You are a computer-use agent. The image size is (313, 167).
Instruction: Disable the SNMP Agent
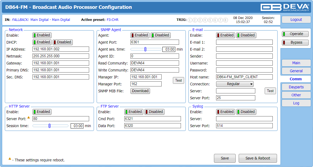tap(161, 35)
